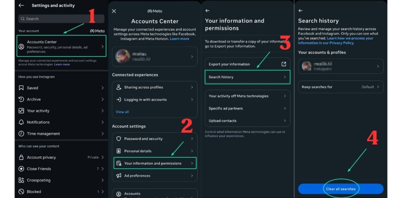Click the Password and security shield icon
Screen dimensions: 396x198
119,139
